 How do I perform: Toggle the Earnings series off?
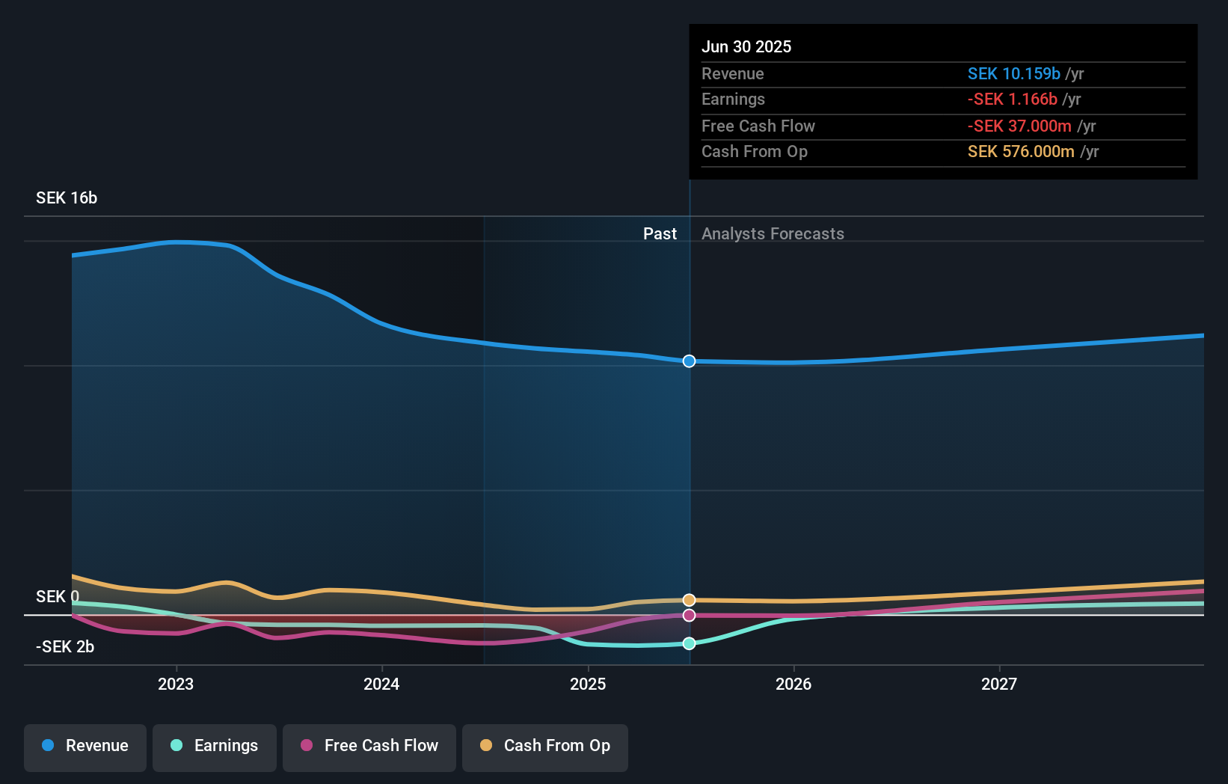pos(215,746)
